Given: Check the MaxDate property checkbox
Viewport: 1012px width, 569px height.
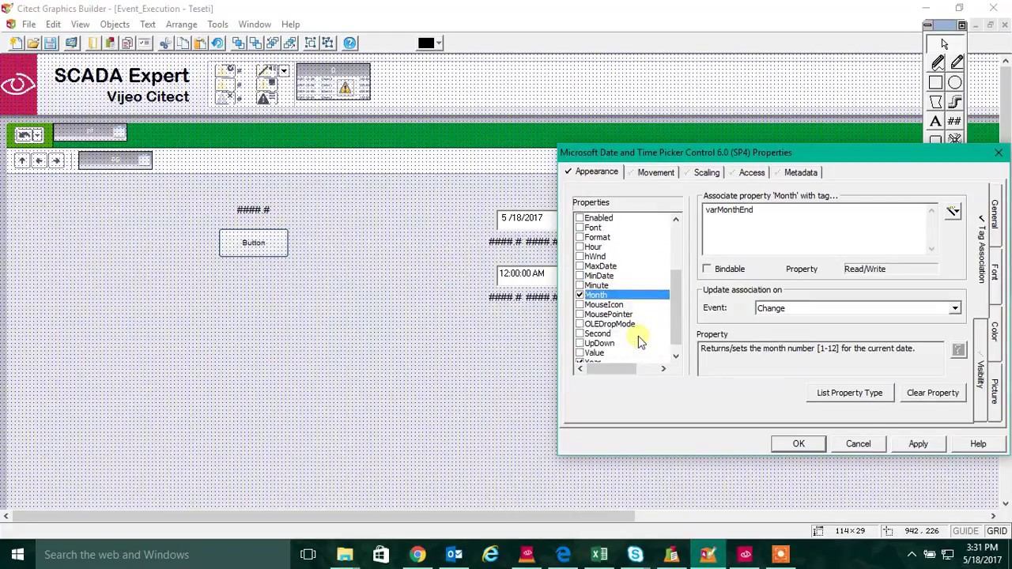Looking at the screenshot, I should [x=580, y=266].
